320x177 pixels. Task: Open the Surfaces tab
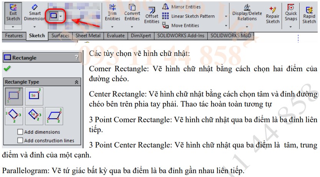coord(60,36)
